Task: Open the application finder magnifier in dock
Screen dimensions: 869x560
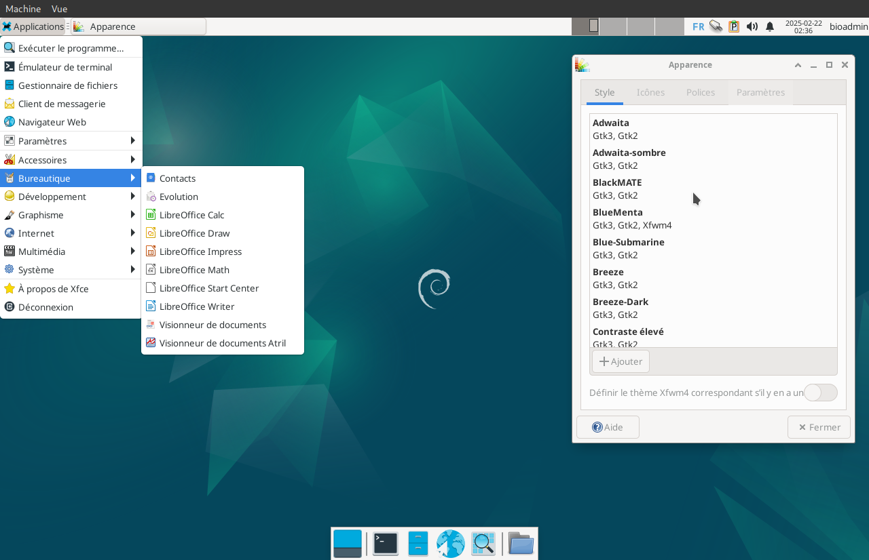Action: pyautogui.click(x=483, y=544)
